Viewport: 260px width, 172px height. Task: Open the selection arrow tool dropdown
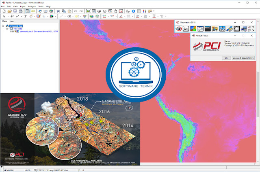point(8,16)
